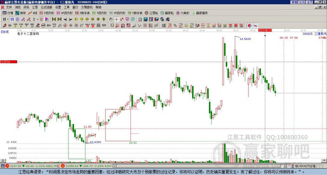The width and height of the screenshot is (327, 175).
Task: Click the save floppy disk icon
Action: 156,19
